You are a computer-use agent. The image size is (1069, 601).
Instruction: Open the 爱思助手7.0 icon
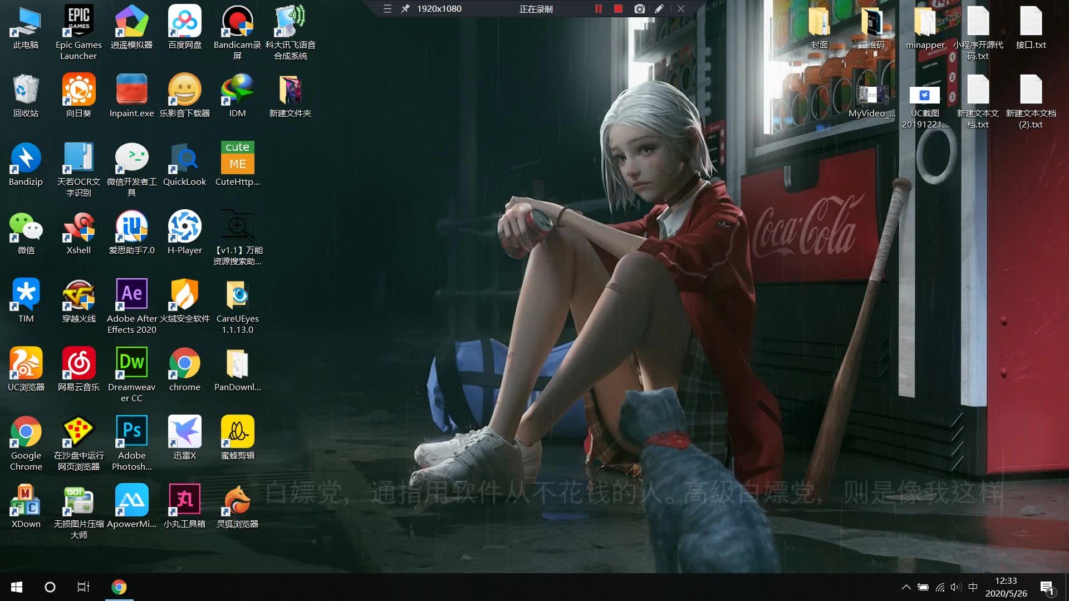tap(131, 233)
